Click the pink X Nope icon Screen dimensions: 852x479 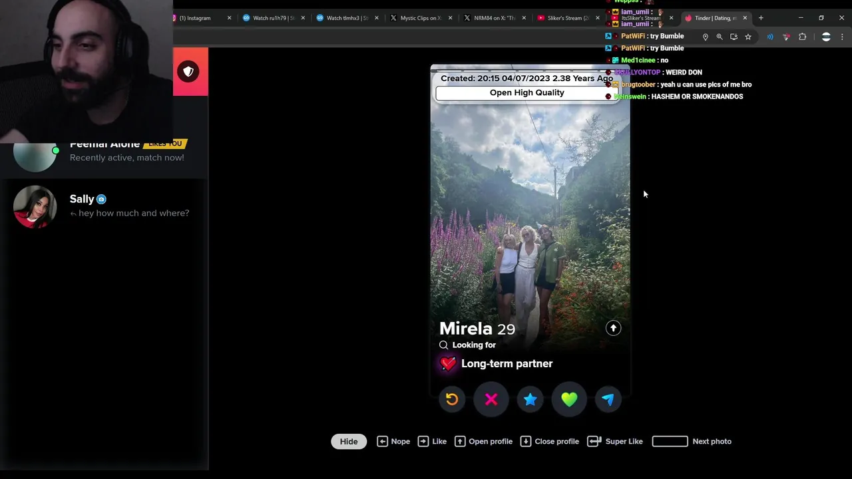click(x=491, y=399)
